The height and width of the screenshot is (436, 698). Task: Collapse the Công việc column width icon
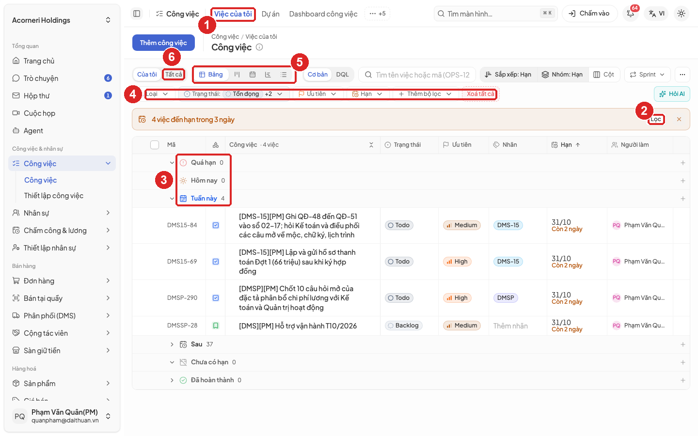point(371,145)
